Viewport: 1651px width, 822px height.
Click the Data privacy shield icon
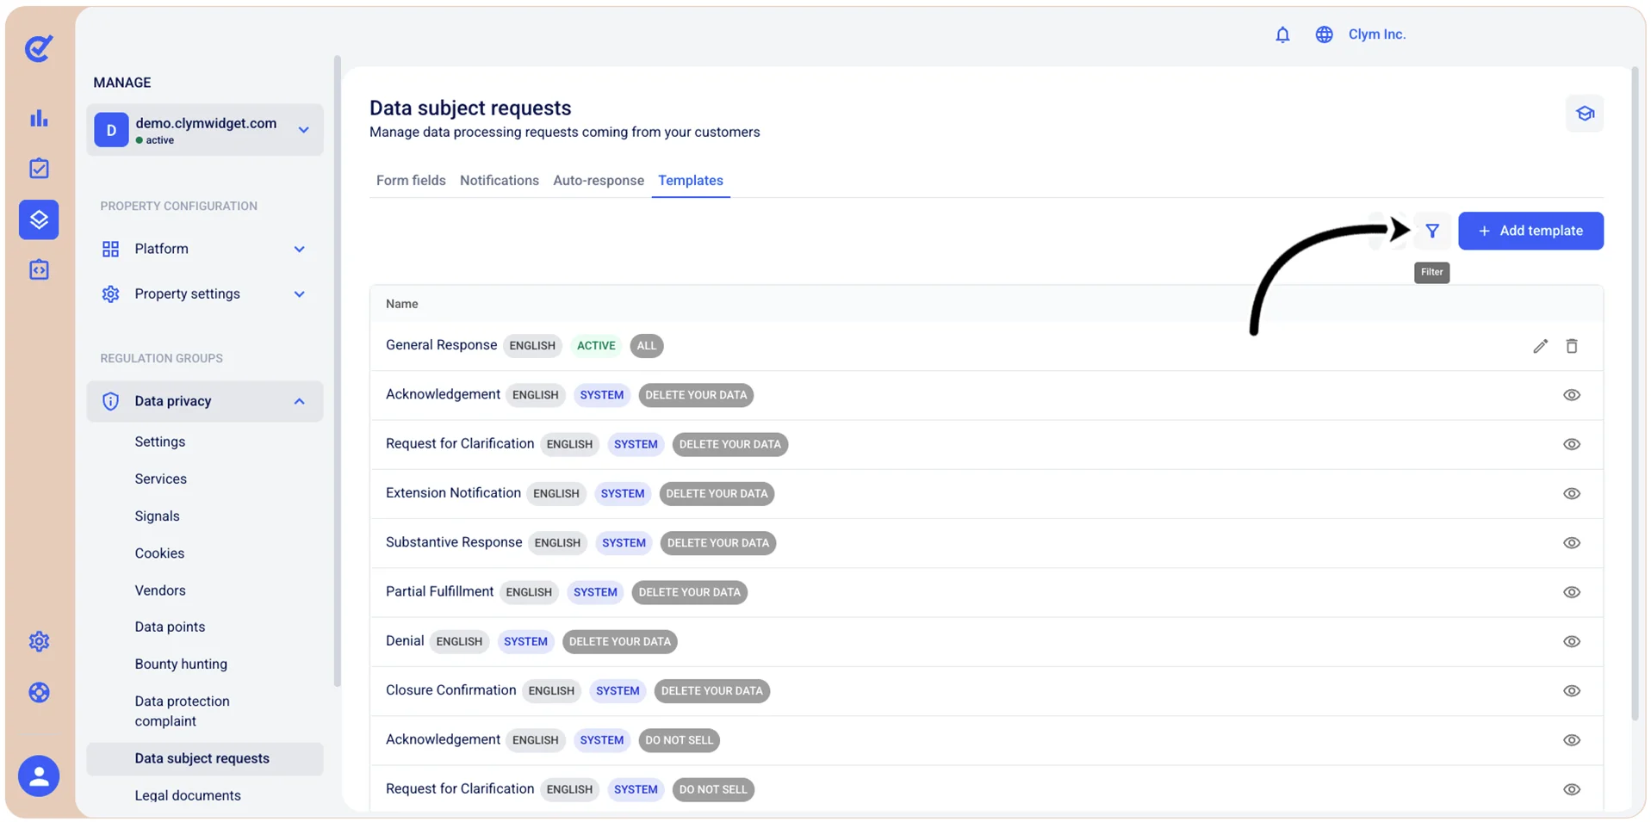(110, 401)
